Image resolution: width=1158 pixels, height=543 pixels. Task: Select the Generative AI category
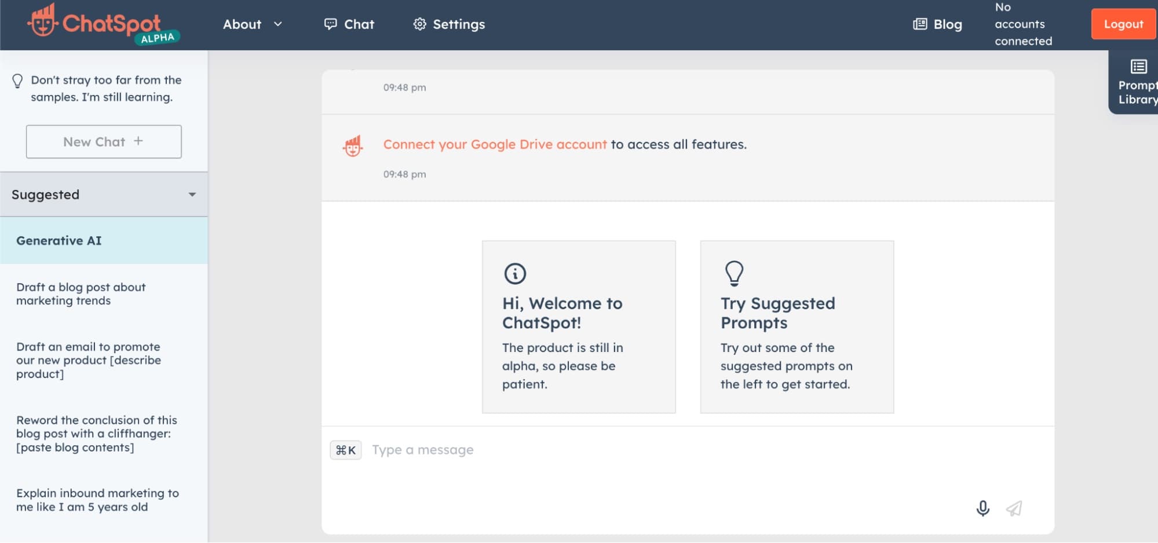(x=59, y=241)
